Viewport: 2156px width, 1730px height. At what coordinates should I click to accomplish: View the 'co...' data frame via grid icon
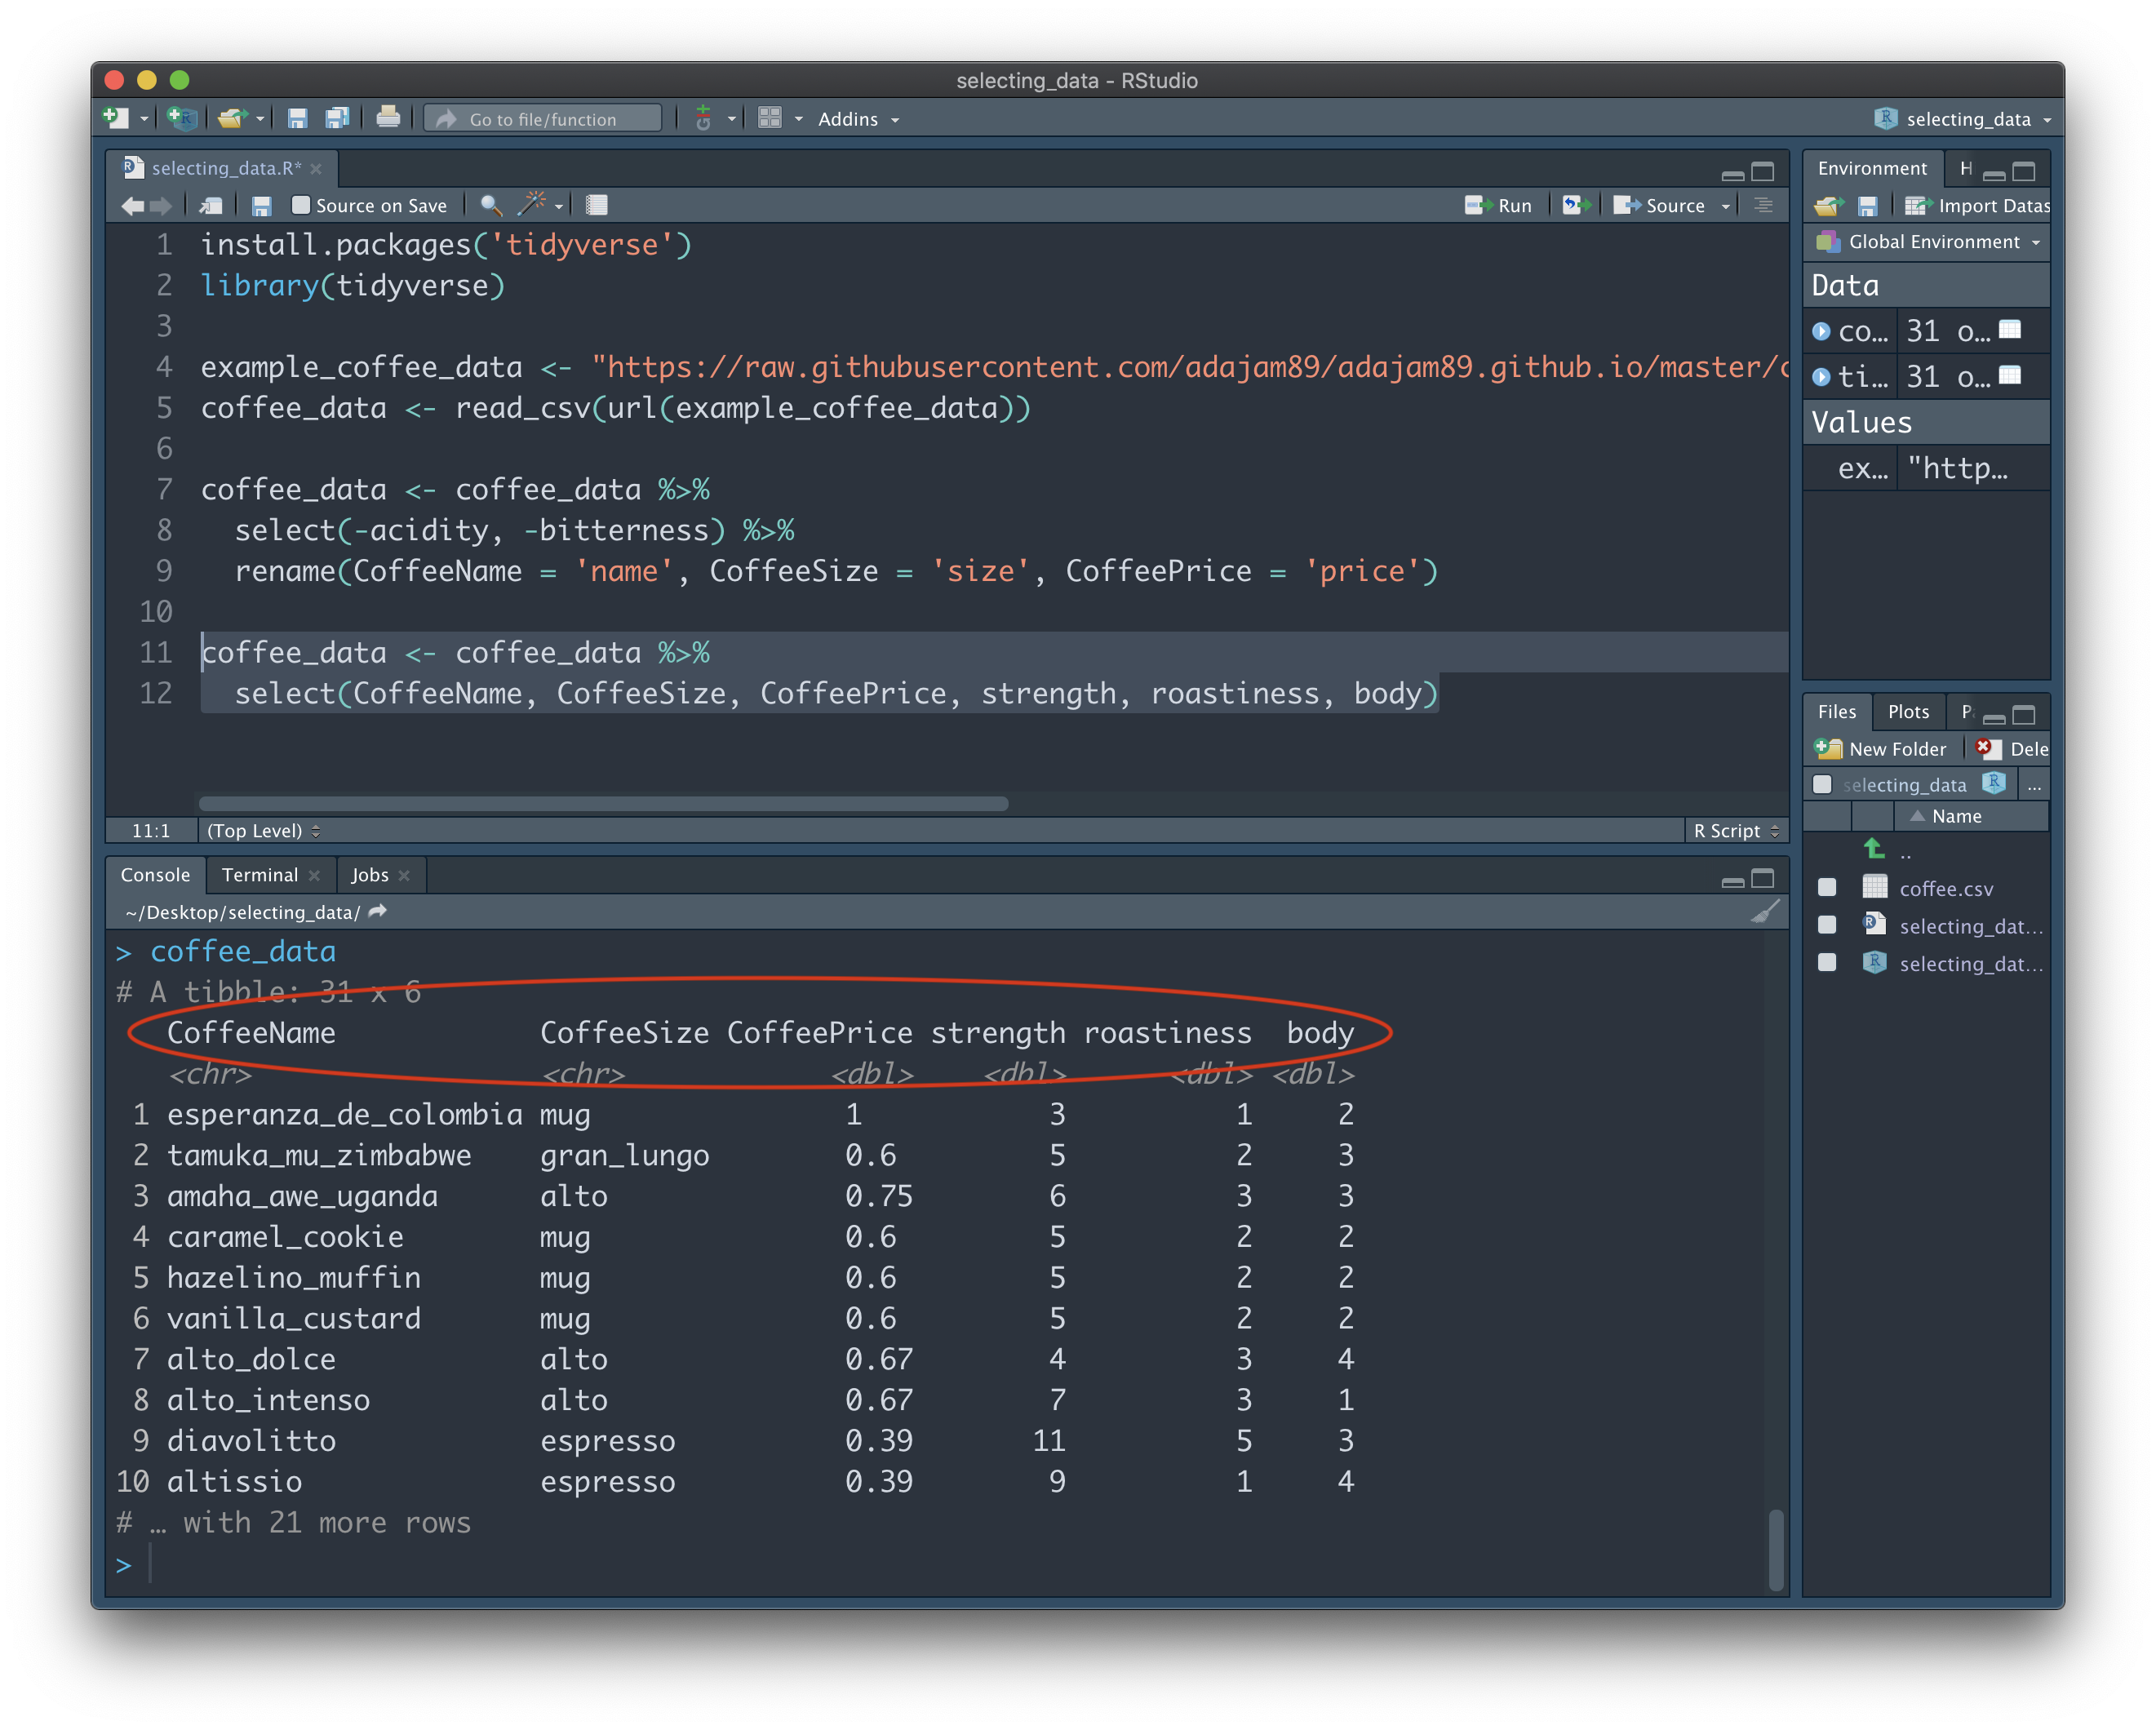click(2009, 330)
